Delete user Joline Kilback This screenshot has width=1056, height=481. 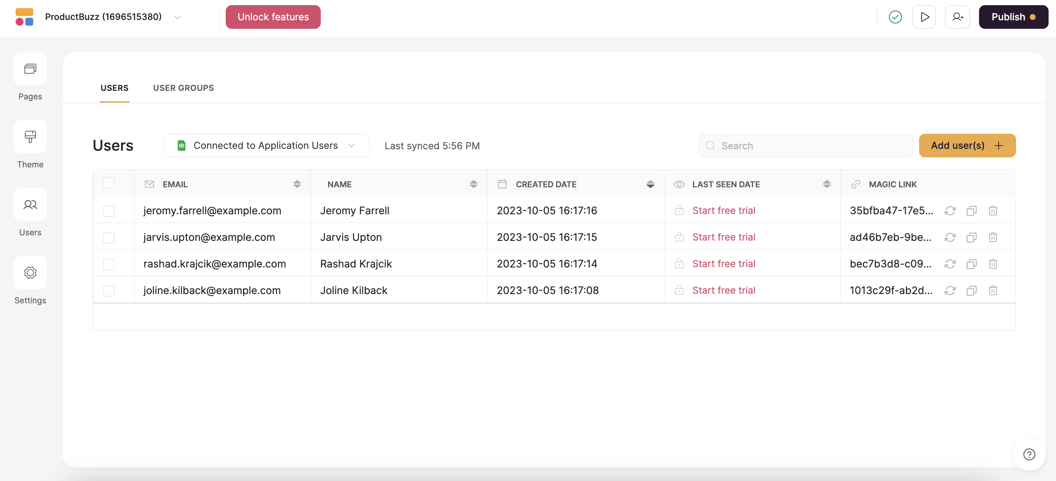992,291
